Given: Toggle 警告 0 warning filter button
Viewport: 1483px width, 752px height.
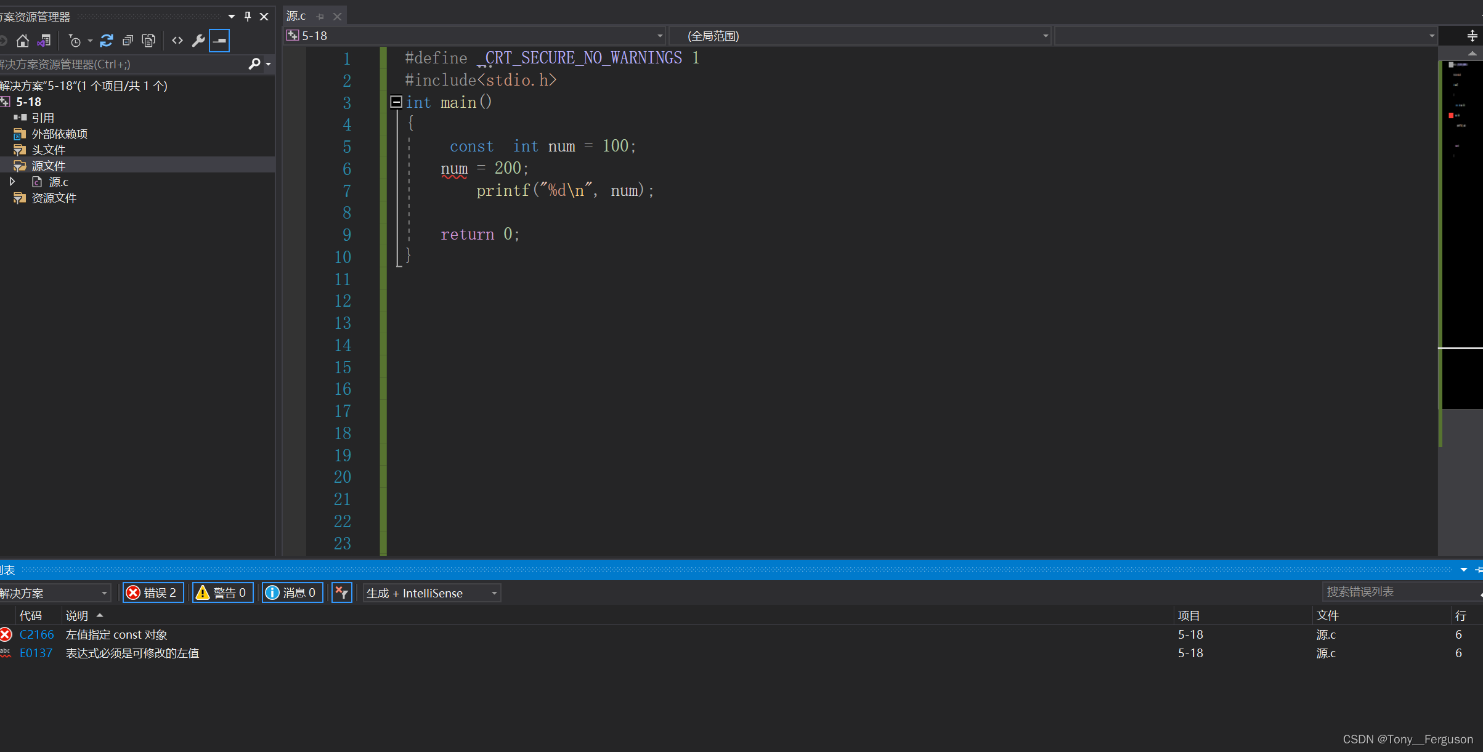Looking at the screenshot, I should pos(222,592).
